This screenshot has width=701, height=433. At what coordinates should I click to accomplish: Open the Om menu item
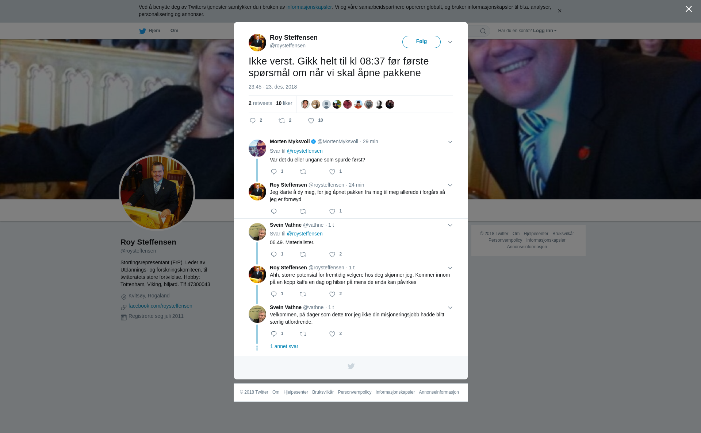click(174, 31)
